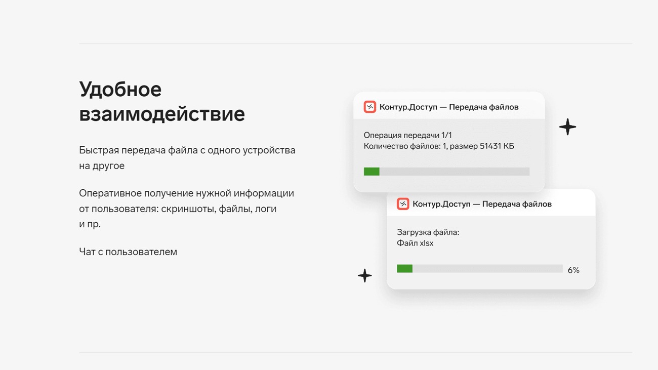Click the "Чат с пользователем" text

[x=128, y=252]
